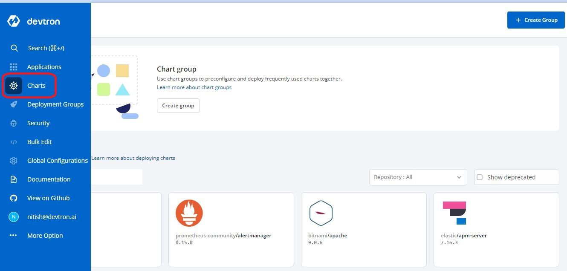Click the devtron brand name text
The image size is (567, 271).
coord(43,22)
